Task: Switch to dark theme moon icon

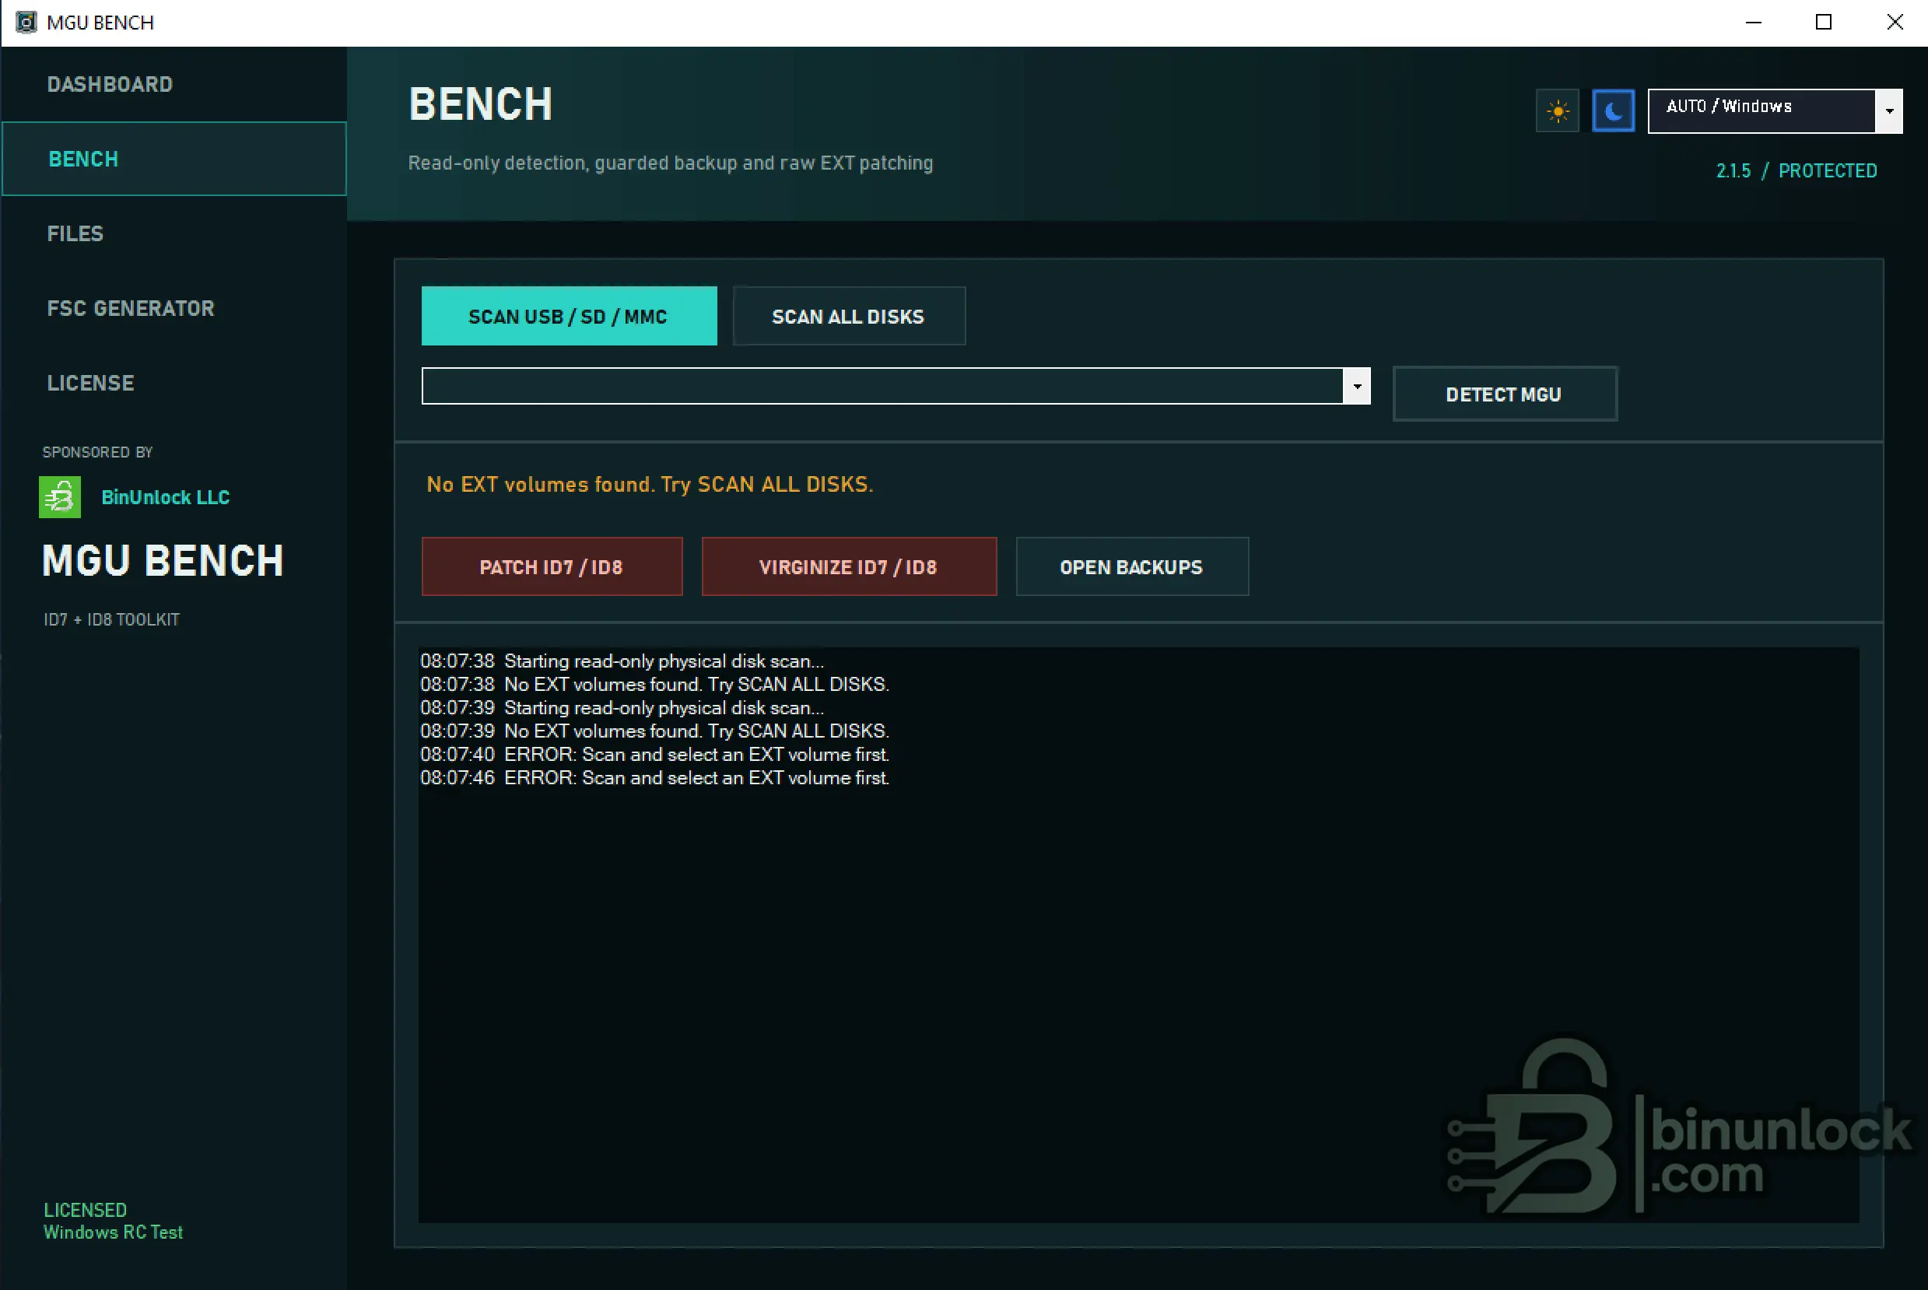Action: point(1613,110)
